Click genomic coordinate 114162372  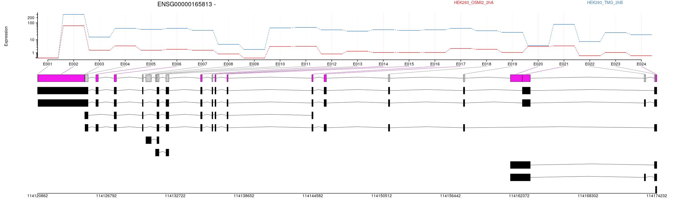click(x=519, y=196)
